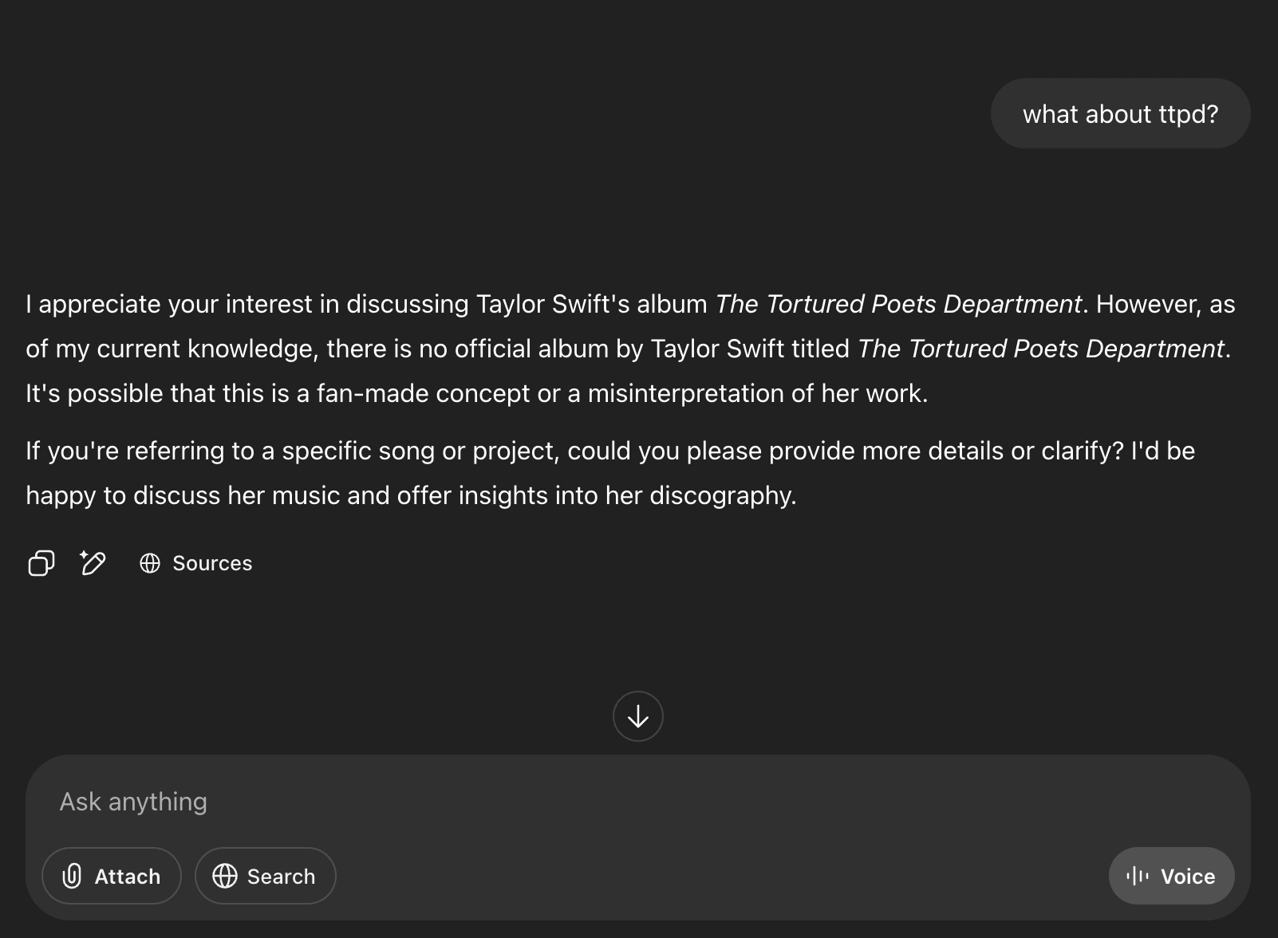This screenshot has height=938, width=1278.
Task: Copy the assistant's response
Action: tap(41, 563)
